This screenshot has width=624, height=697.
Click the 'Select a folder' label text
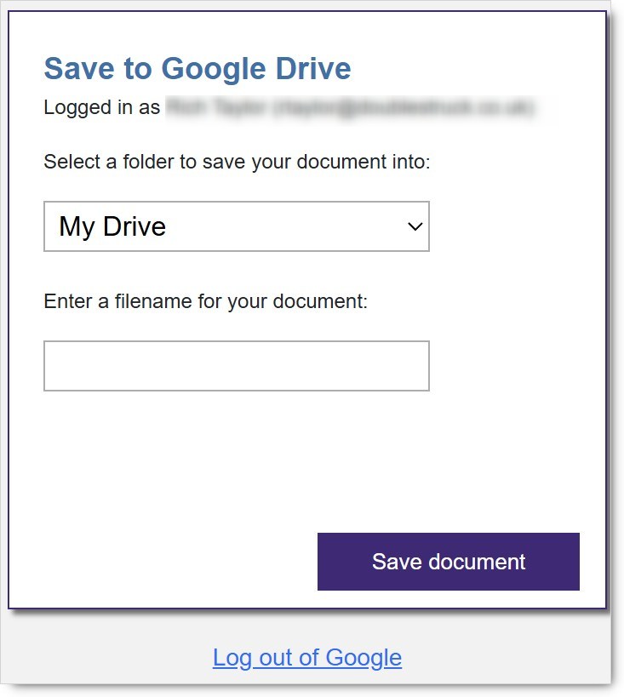[x=237, y=162]
